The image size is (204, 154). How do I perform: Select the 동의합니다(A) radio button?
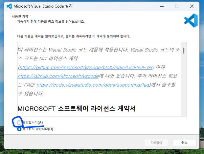click(19, 122)
